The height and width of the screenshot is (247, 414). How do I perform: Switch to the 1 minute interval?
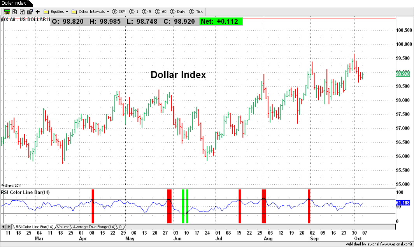[x=134, y=12]
